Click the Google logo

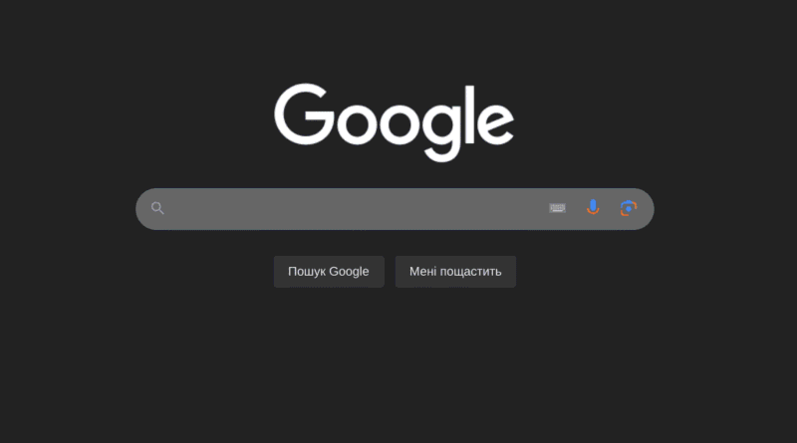click(x=394, y=122)
